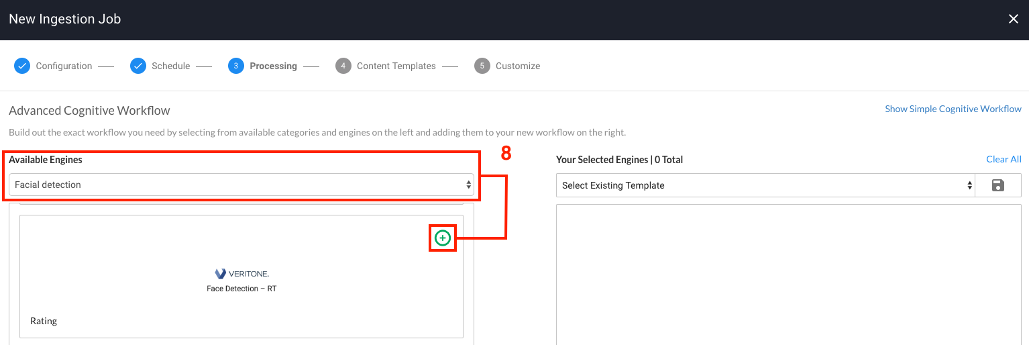Go to the Configuration step label
The height and width of the screenshot is (345, 1029).
click(x=64, y=66)
